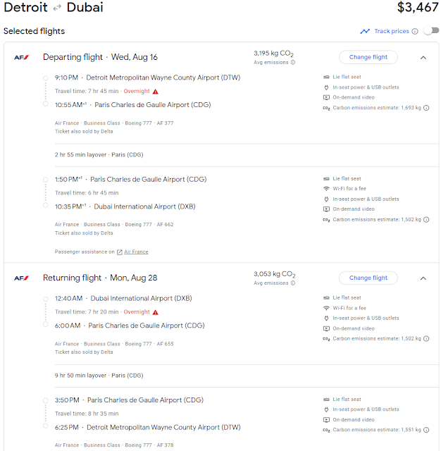Open the Air France passenger assistance link

[x=136, y=252]
